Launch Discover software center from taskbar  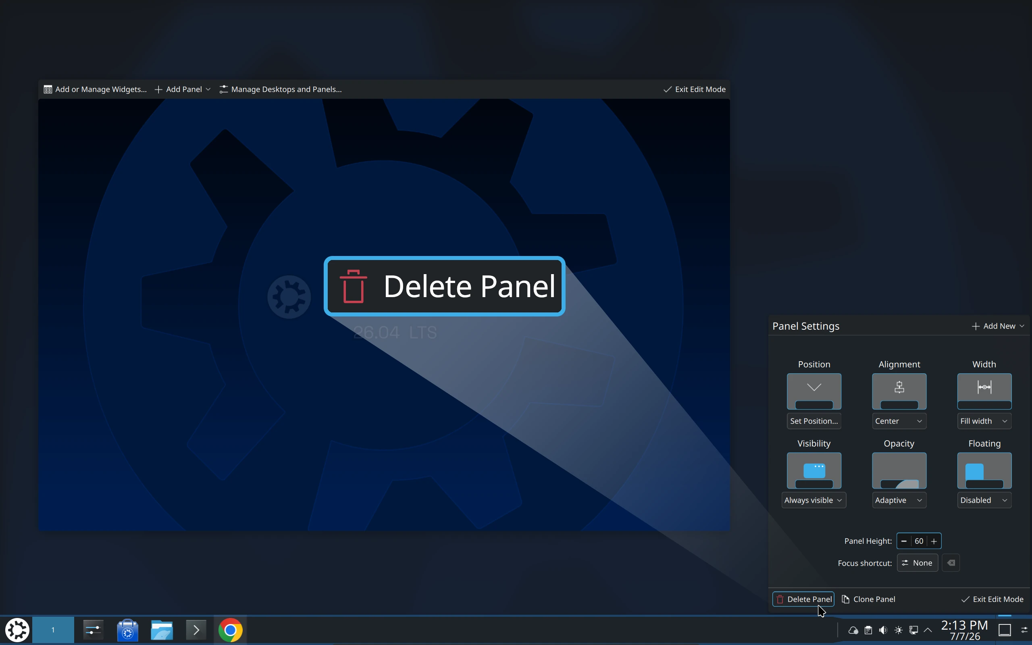[127, 630]
